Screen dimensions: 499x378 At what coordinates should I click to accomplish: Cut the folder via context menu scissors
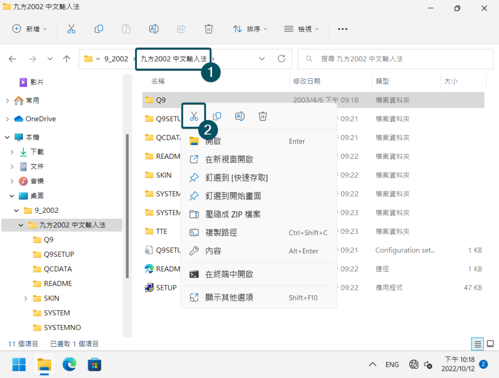[x=194, y=116]
